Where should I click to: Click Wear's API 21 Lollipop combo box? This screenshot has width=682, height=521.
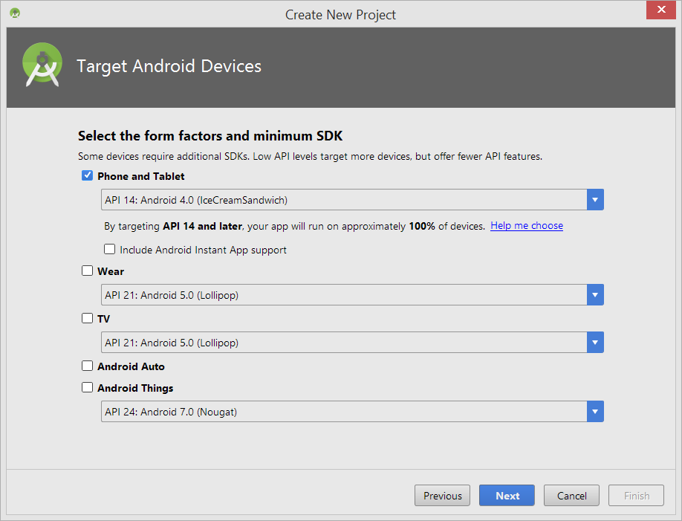coord(352,295)
